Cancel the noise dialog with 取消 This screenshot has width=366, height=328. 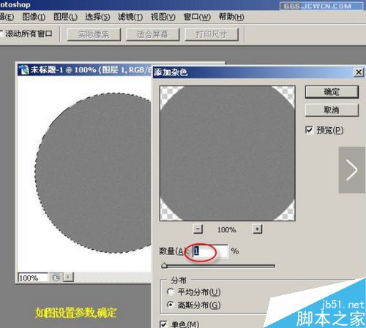click(x=332, y=110)
